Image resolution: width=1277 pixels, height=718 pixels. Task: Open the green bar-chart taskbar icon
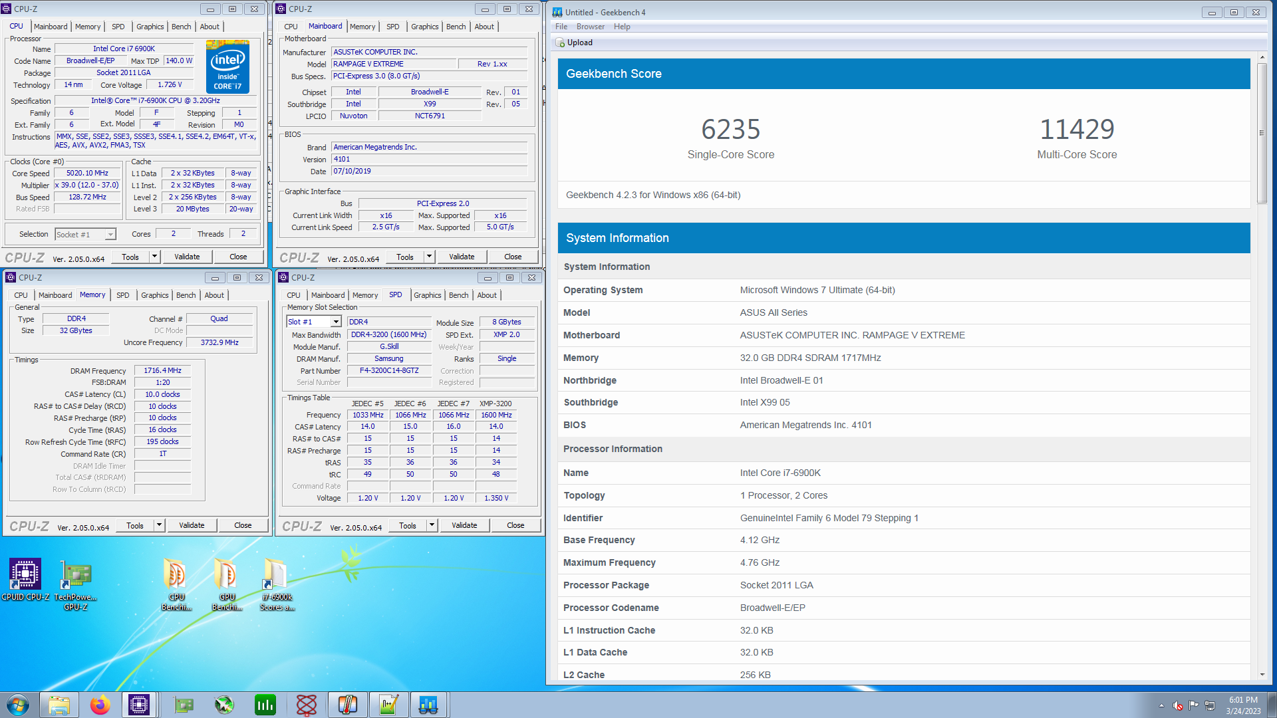[265, 705]
